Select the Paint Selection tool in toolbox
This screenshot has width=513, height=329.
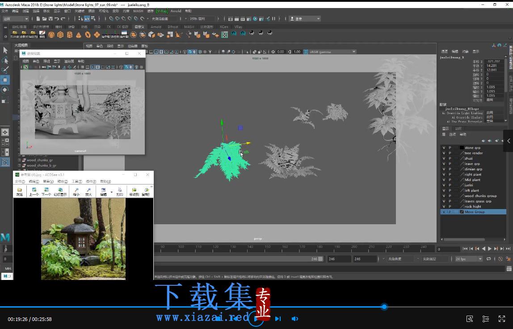[x=5, y=70]
